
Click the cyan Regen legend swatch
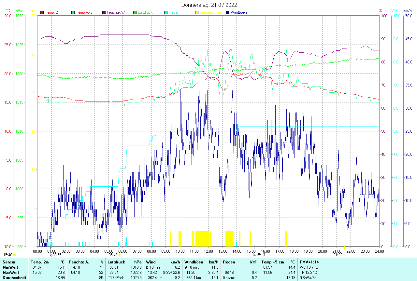click(x=166, y=12)
